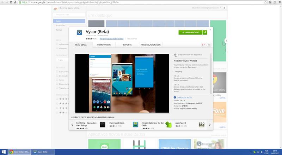The width and height of the screenshot is (282, 155).
Task: Select the two-star rating filter
Action: (57, 113)
